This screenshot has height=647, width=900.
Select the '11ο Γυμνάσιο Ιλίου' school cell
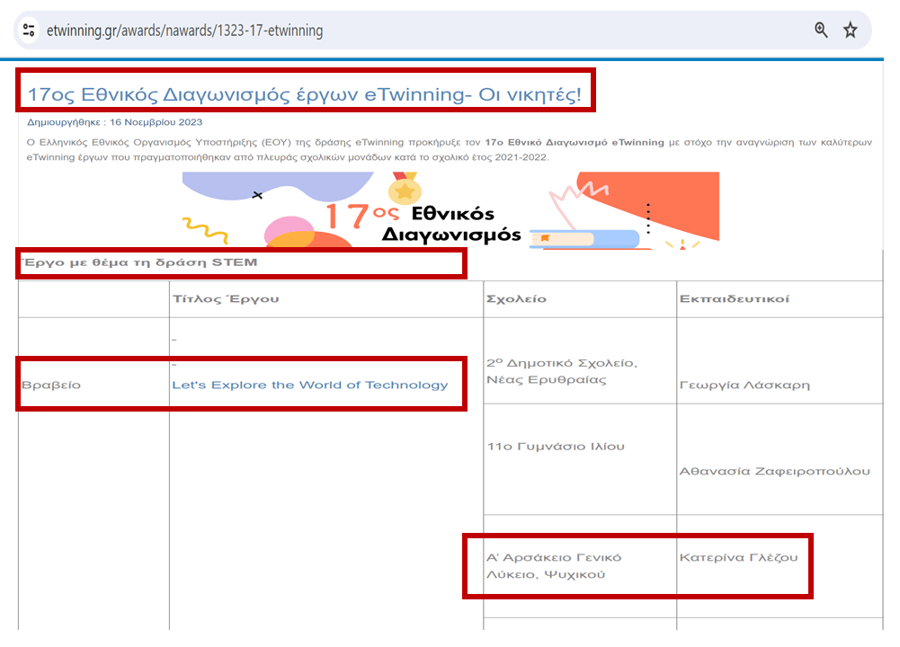pyautogui.click(x=555, y=447)
